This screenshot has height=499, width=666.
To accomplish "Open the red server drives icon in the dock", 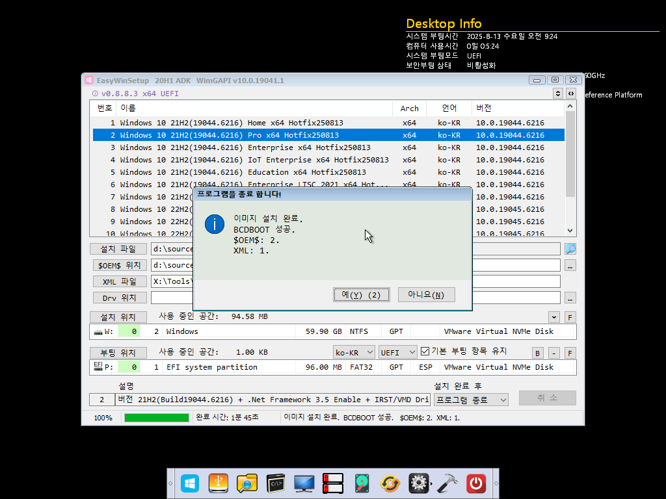I will pos(332,483).
